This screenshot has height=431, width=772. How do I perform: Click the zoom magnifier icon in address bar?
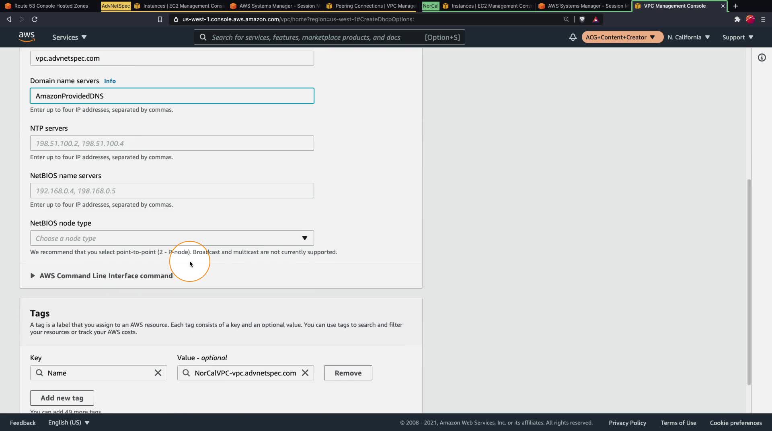(567, 19)
